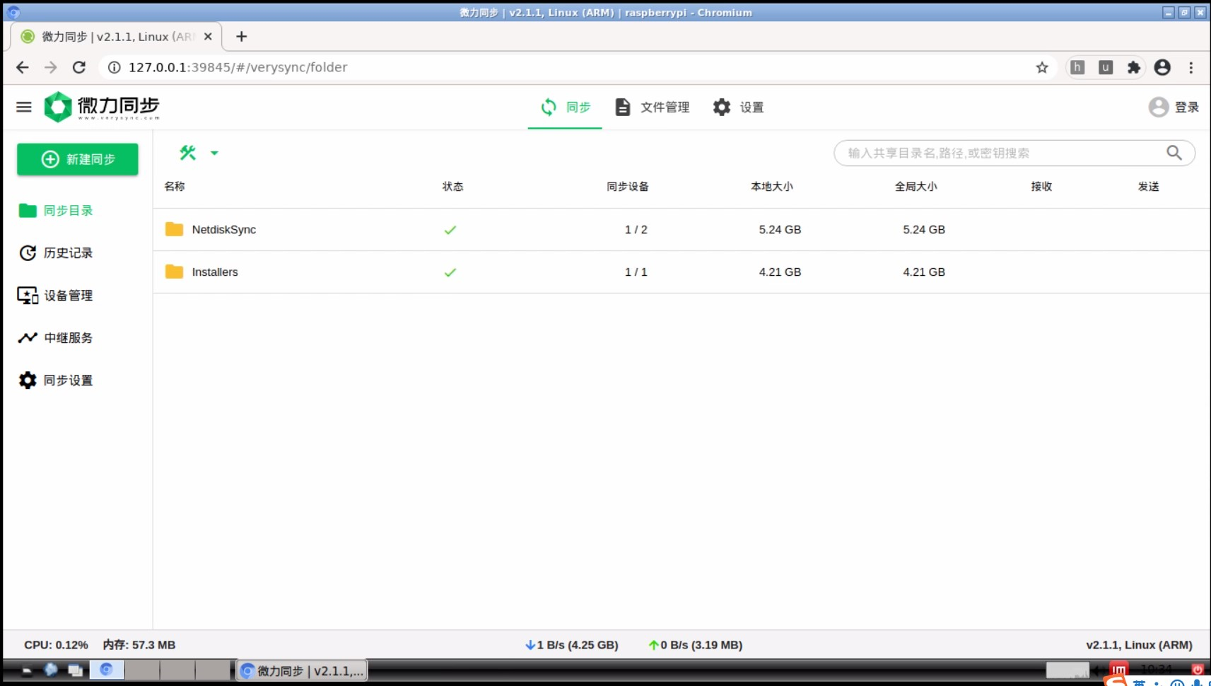
Task: Click the verysync taskbar window button
Action: click(x=302, y=670)
